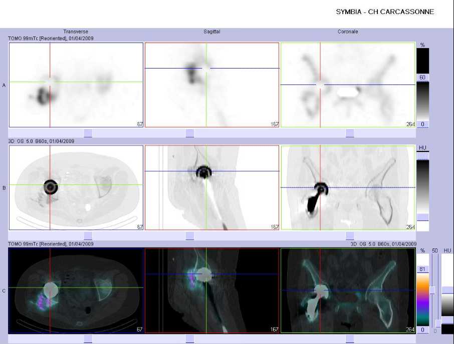Click slice slider handle under row C transverse view
This screenshot has height=344, width=454.
click(x=88, y=339)
